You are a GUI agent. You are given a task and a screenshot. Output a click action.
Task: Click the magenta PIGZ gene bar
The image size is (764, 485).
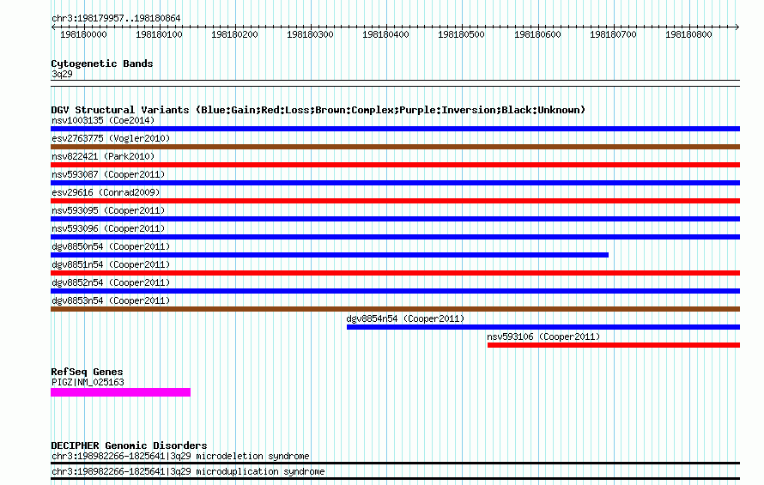(x=120, y=392)
